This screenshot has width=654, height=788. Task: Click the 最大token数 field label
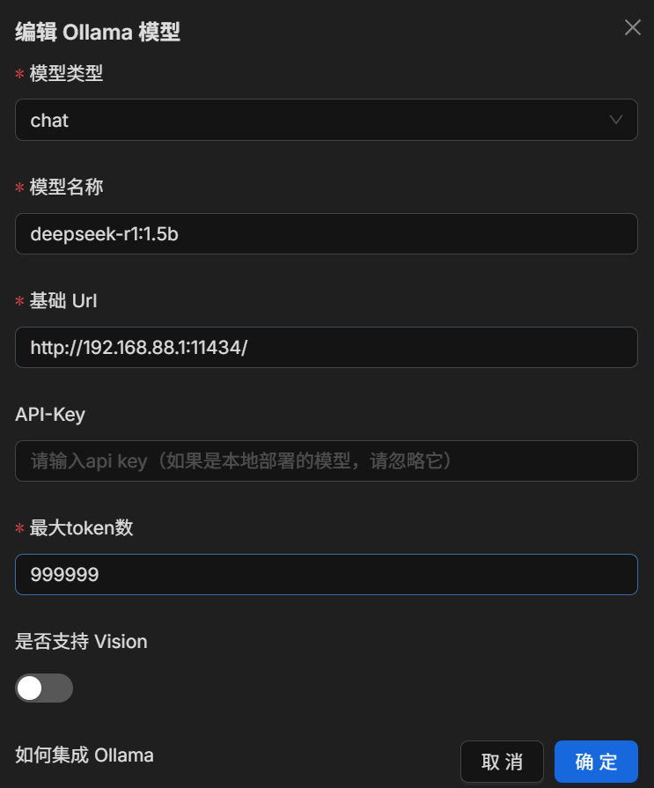pyautogui.click(x=81, y=528)
